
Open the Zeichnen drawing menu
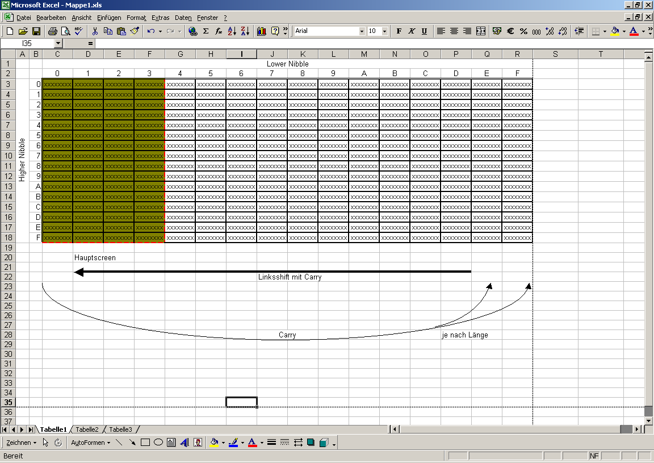[21, 443]
